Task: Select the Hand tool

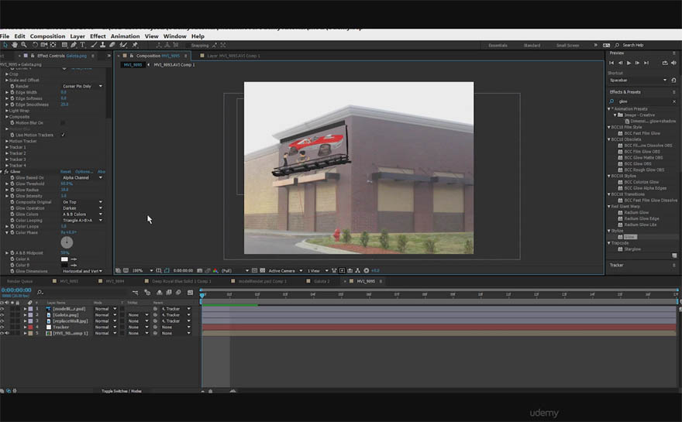Action: coord(15,45)
